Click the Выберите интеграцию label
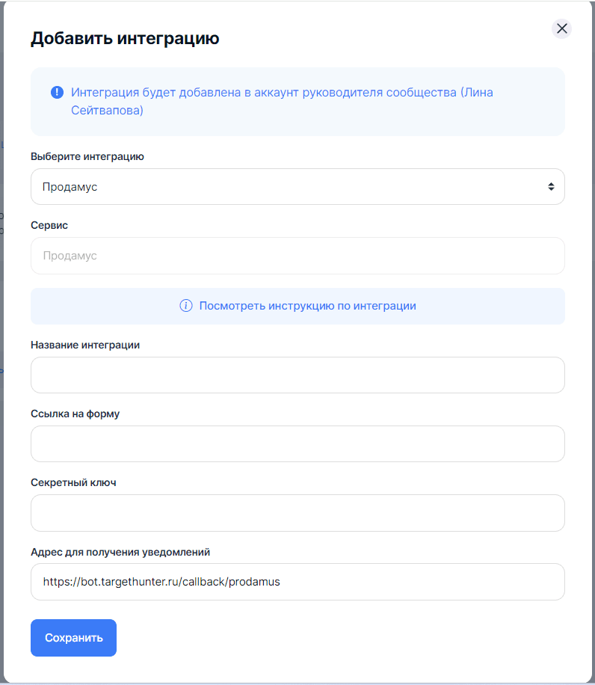The height and width of the screenshot is (685, 595). click(87, 156)
